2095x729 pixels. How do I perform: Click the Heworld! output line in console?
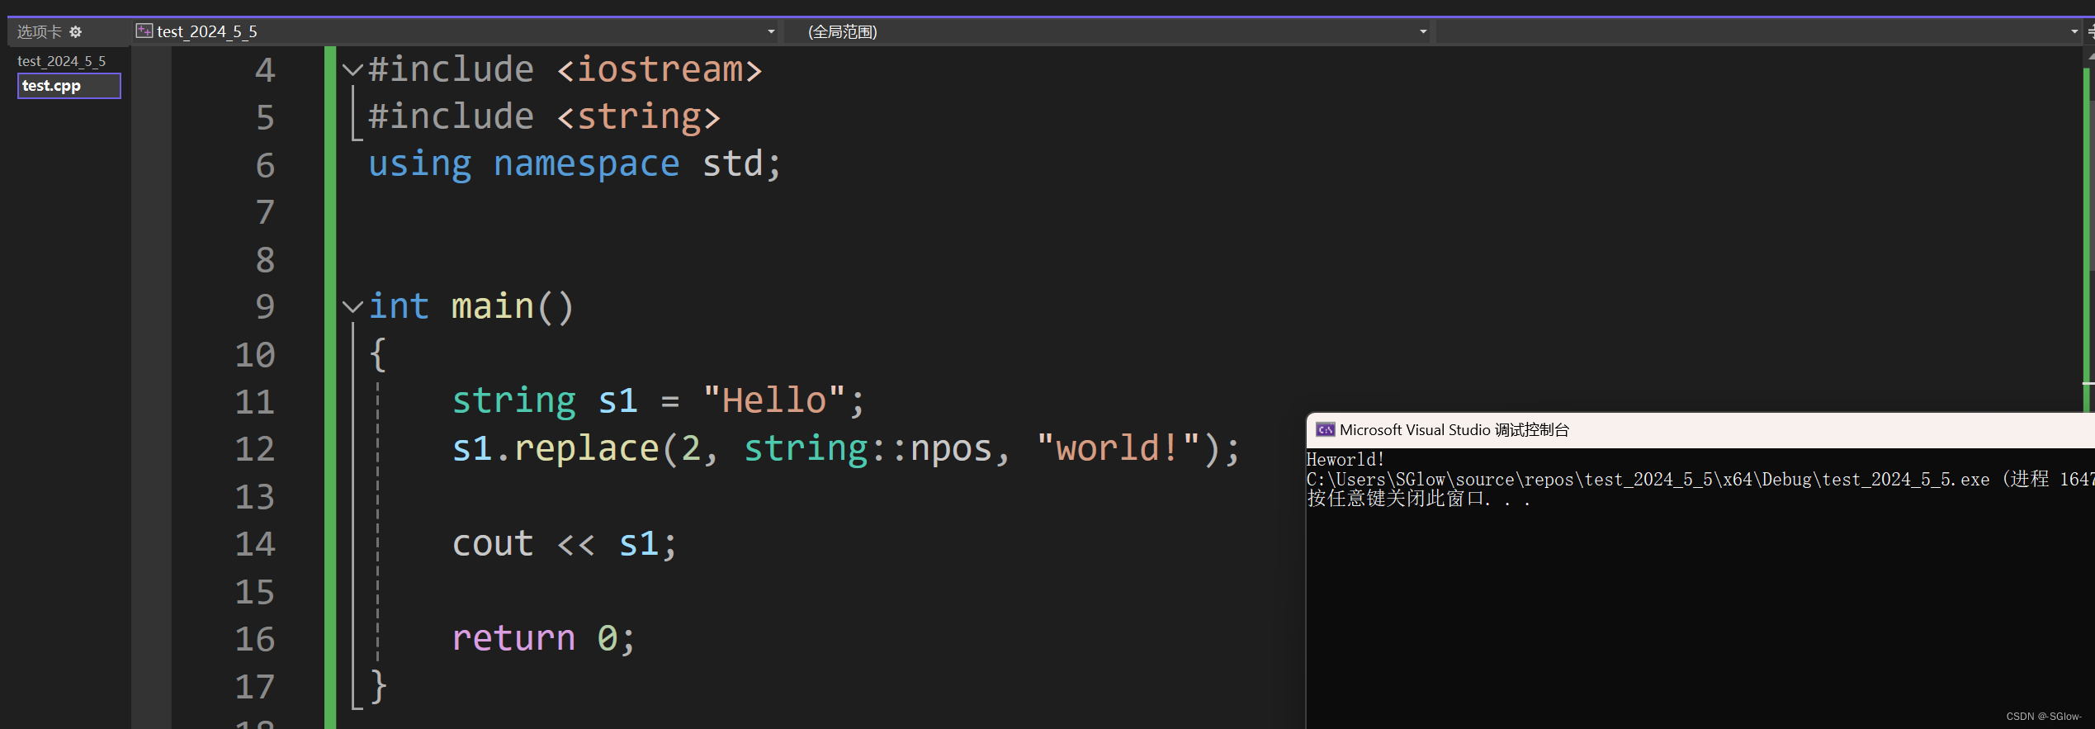[x=1345, y=460]
